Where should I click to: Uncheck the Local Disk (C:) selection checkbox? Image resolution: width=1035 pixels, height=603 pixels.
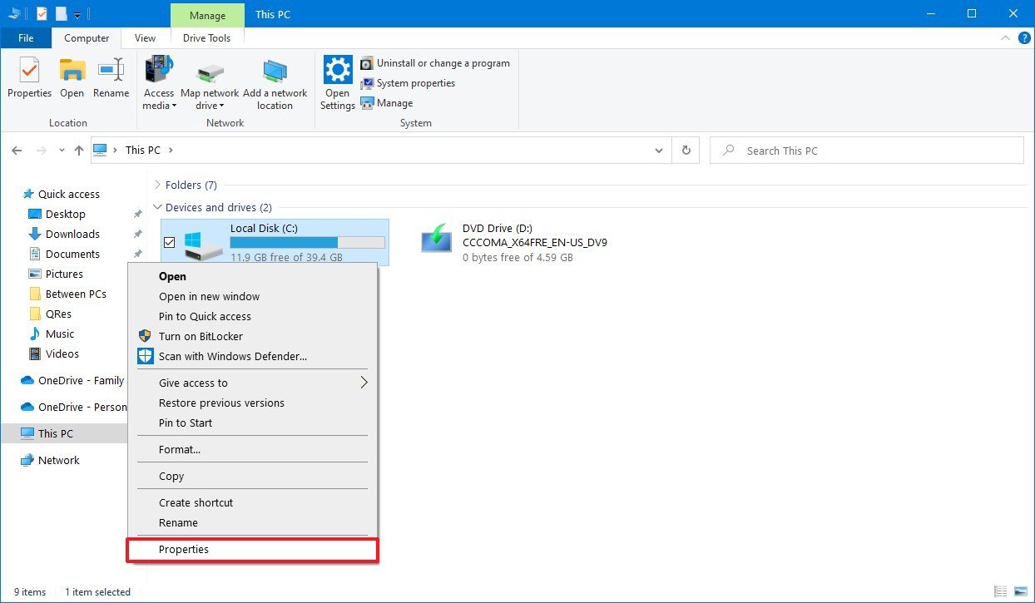(169, 242)
